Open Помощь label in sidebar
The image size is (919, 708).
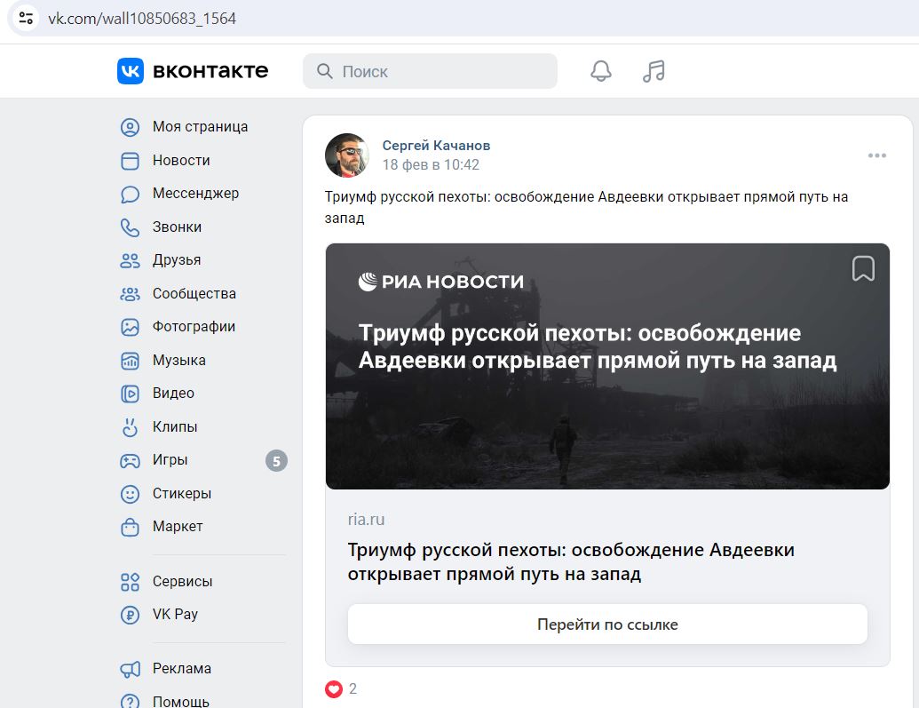click(180, 701)
